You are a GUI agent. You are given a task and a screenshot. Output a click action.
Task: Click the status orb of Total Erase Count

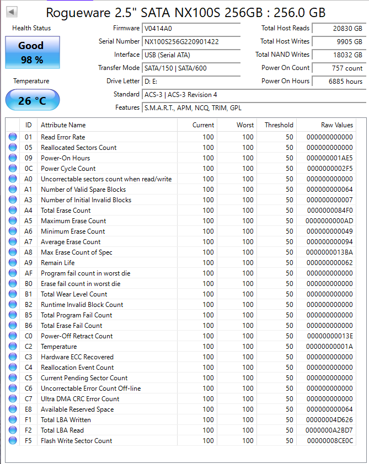tap(13, 210)
